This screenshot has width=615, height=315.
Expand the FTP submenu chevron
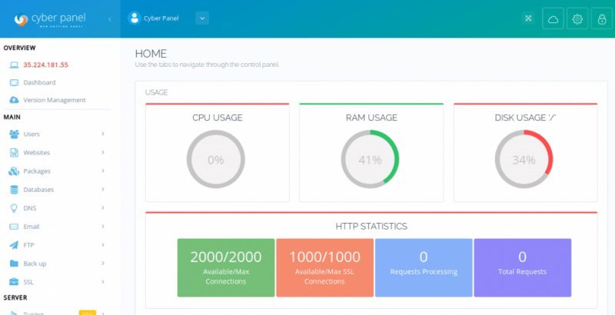coord(103,245)
